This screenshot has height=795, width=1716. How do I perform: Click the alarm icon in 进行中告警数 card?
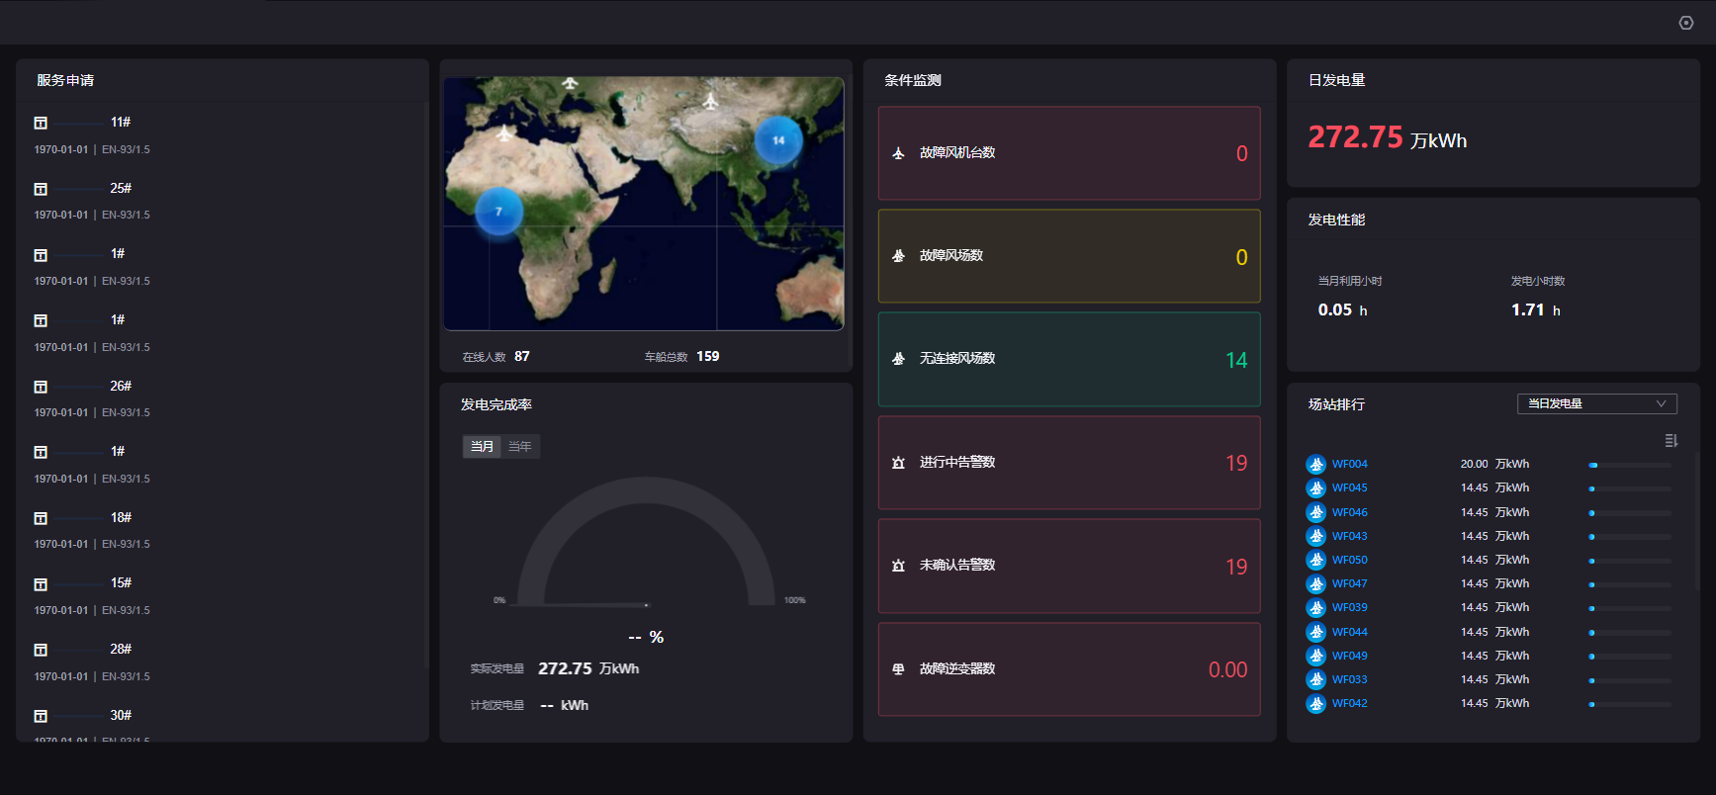[898, 463]
